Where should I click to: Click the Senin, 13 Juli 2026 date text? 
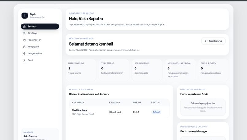pos(78,50)
